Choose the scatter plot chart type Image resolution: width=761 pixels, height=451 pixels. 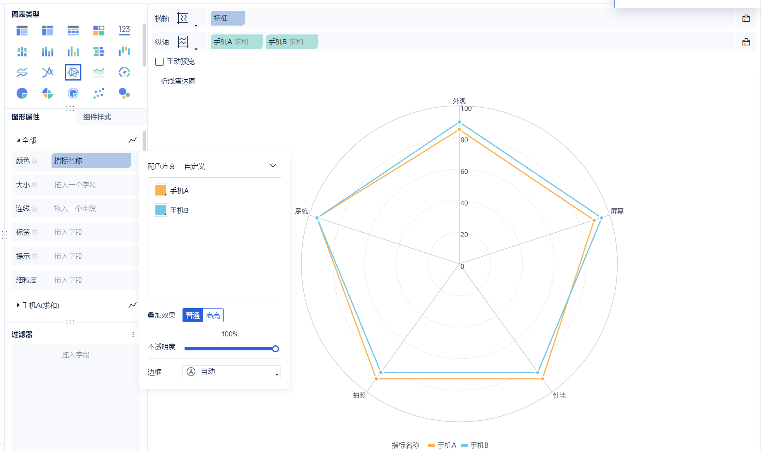point(99,93)
